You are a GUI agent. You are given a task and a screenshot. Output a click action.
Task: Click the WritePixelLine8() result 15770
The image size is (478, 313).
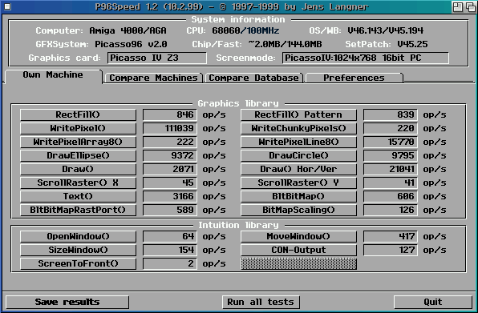391,142
